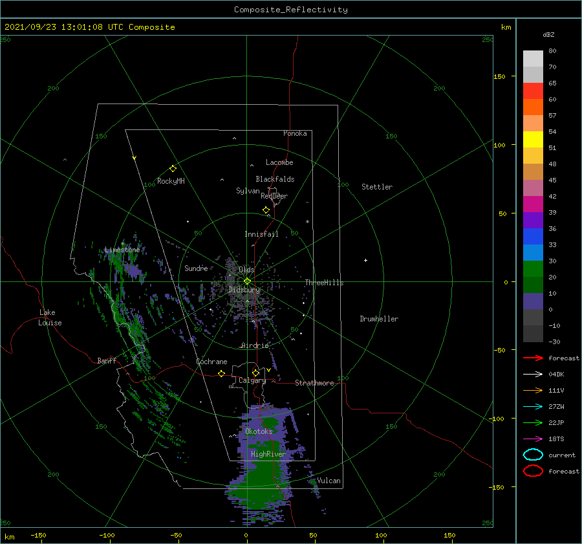This screenshot has width=582, height=544.
Task: Click the red forecast ellipse icon
Action: click(x=533, y=471)
